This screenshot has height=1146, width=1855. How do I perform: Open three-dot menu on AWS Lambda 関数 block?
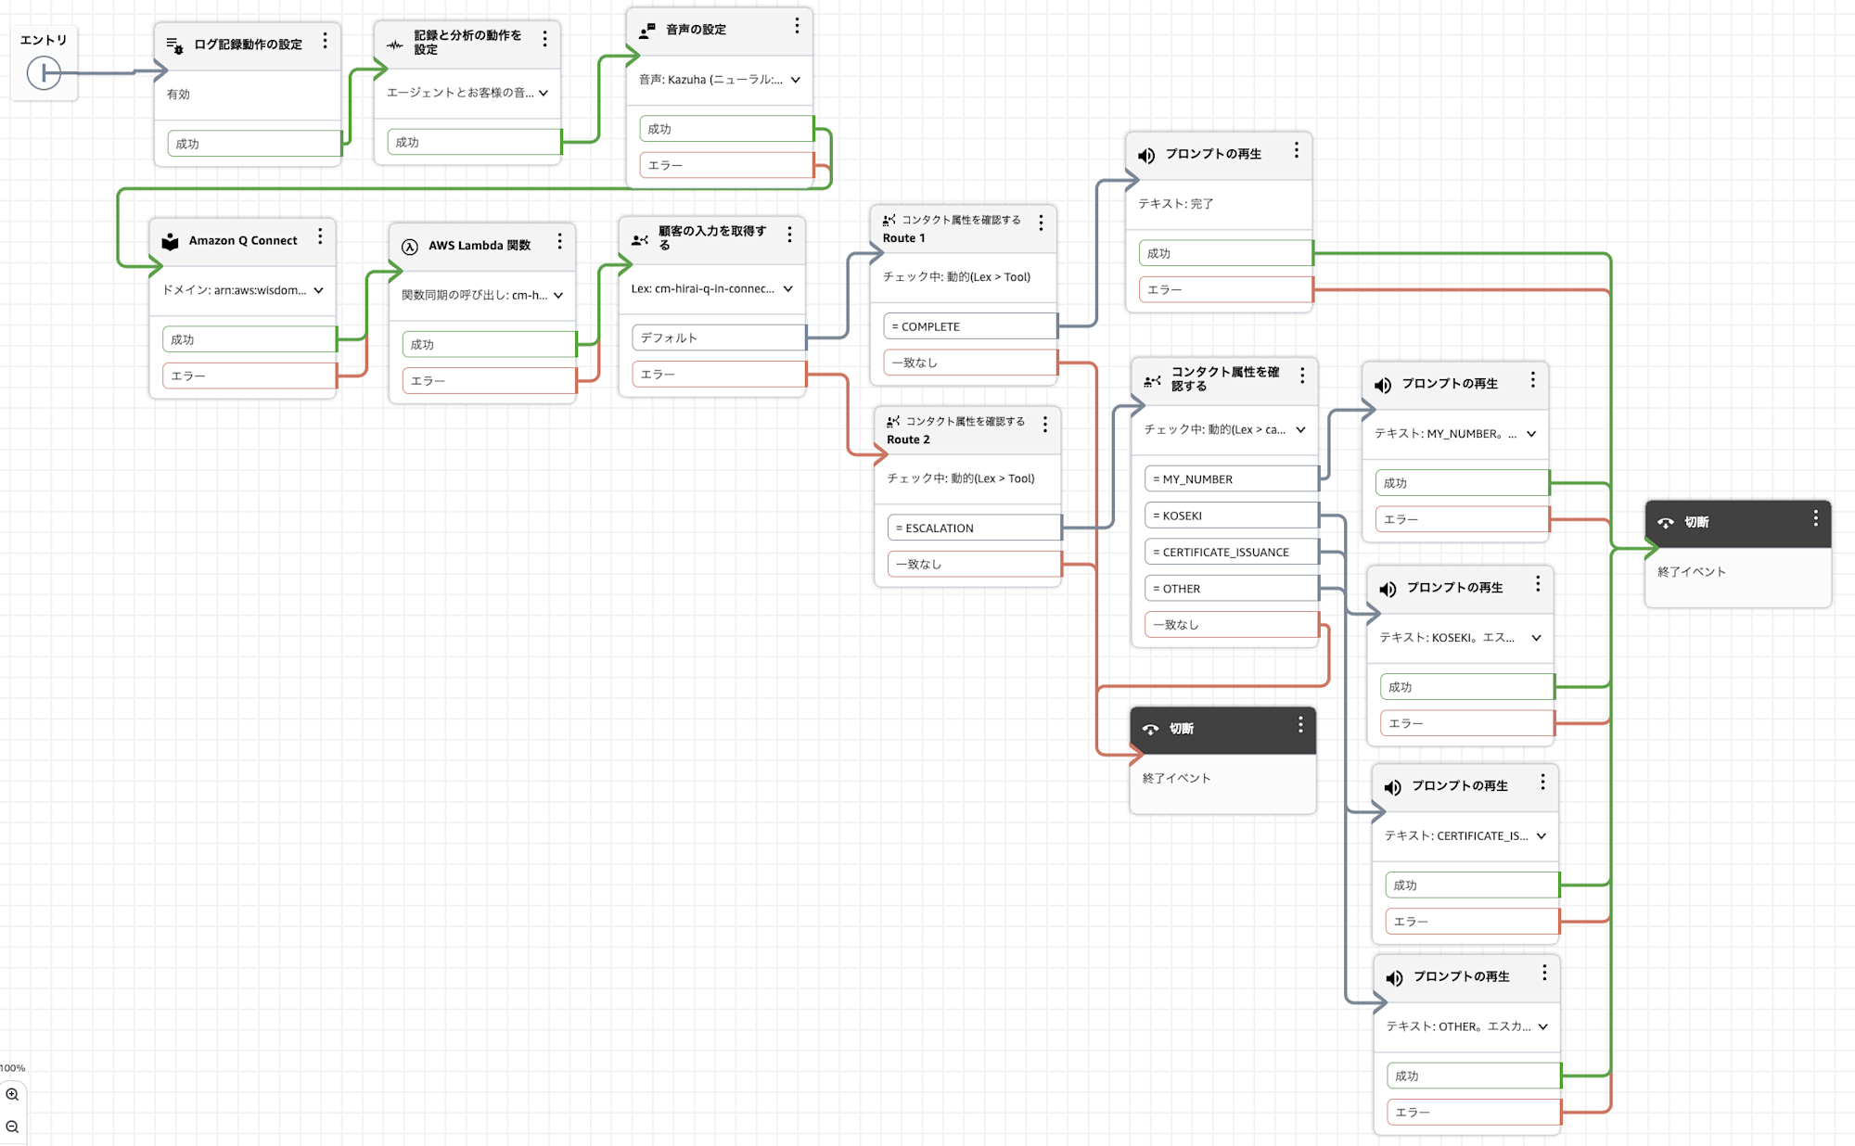559,241
